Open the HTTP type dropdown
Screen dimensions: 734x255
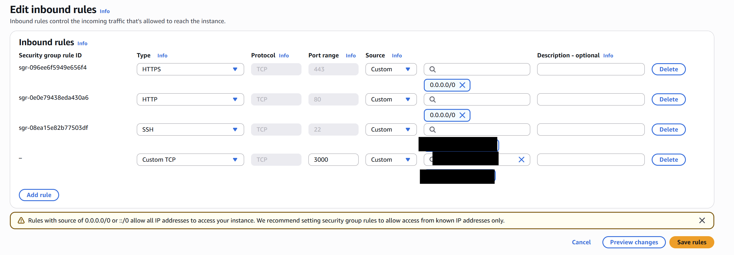click(190, 99)
